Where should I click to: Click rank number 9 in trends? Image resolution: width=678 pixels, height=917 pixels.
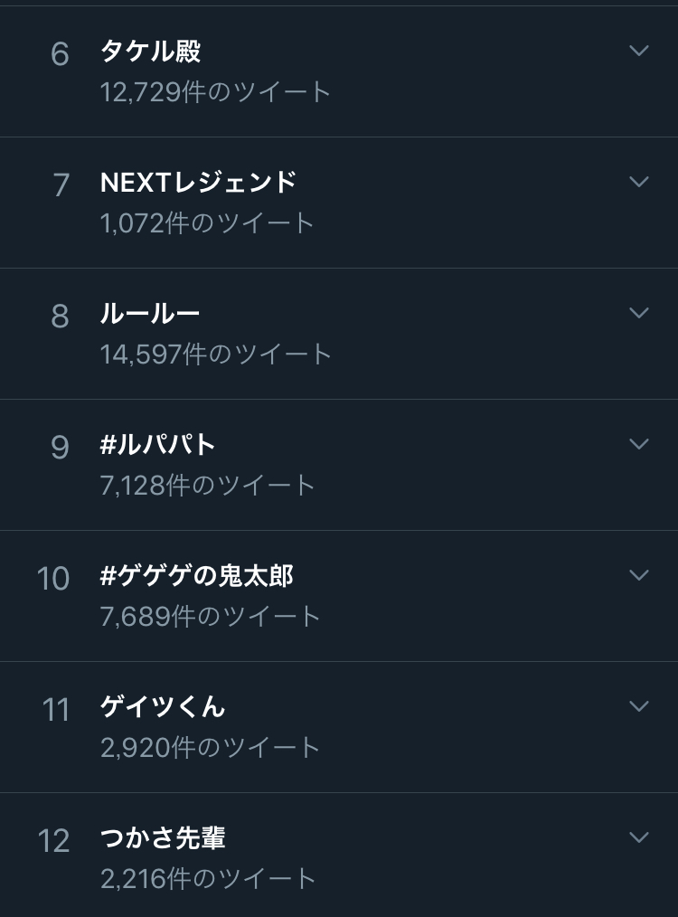(x=60, y=448)
